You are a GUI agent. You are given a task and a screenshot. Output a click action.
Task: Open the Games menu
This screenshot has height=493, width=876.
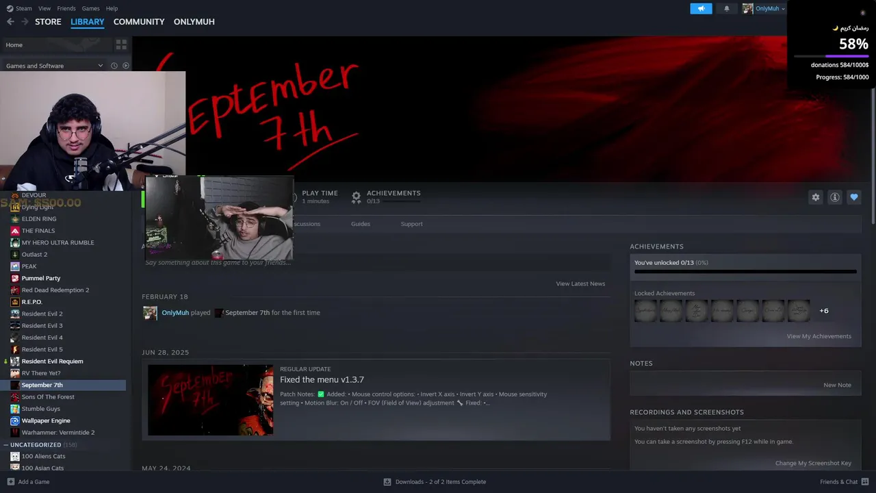(x=90, y=8)
